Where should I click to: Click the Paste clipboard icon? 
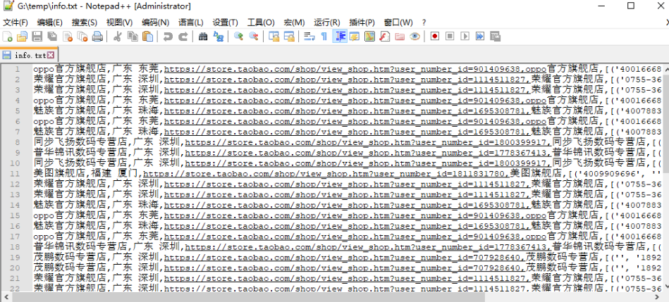tap(147, 37)
